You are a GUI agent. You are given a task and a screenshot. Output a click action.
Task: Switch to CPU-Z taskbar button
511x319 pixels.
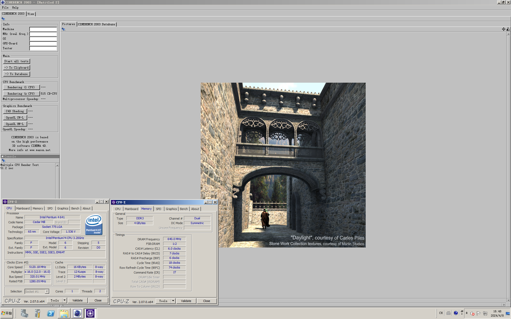click(x=90, y=313)
